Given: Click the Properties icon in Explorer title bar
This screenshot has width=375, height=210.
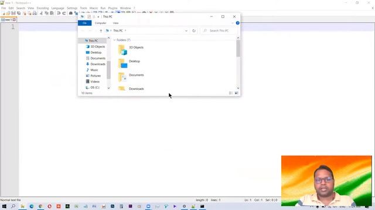Looking at the screenshot, I should [89, 17].
